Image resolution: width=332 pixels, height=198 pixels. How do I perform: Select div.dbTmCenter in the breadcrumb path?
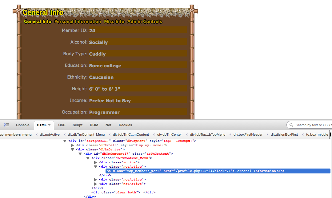pyautogui.click(x=169, y=134)
